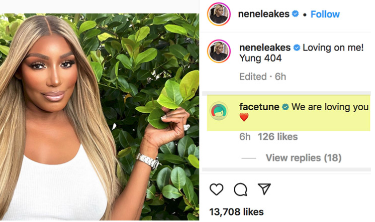
Task: Click neneleakes username in the post header
Action: tap(263, 14)
